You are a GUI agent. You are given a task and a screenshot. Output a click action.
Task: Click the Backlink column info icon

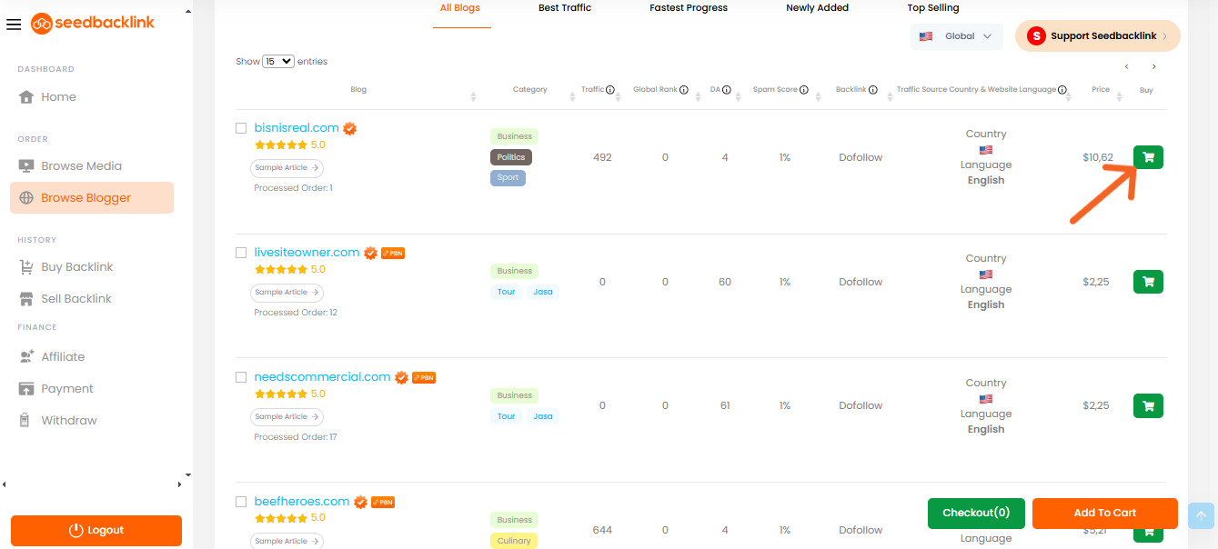tap(873, 90)
